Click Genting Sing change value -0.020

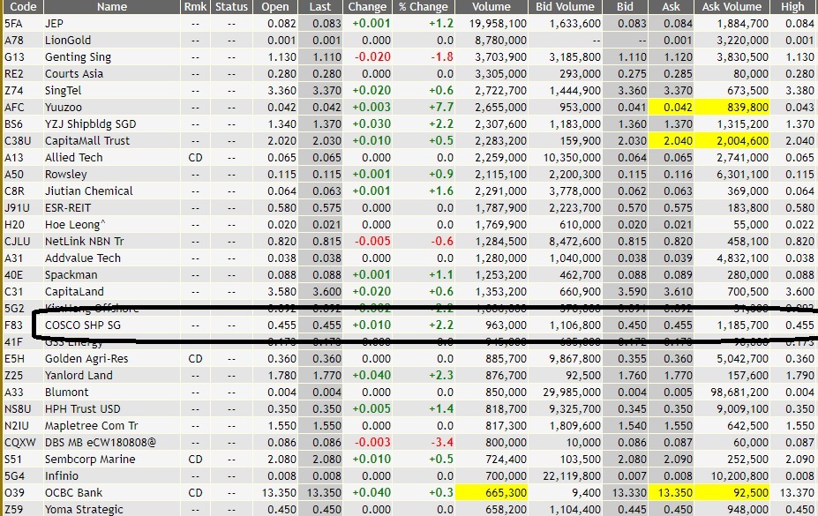pyautogui.click(x=373, y=56)
